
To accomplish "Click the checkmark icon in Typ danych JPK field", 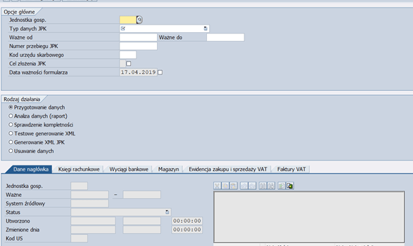I will coord(123,29).
